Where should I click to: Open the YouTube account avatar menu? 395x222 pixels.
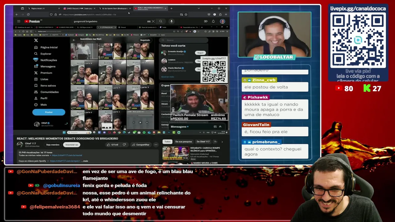pyautogui.click(x=222, y=21)
